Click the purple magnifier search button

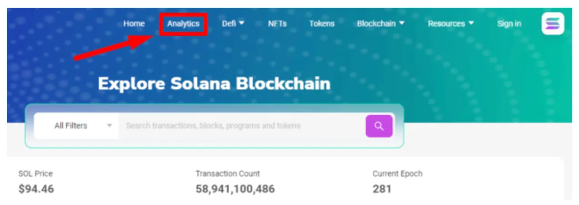pyautogui.click(x=379, y=126)
